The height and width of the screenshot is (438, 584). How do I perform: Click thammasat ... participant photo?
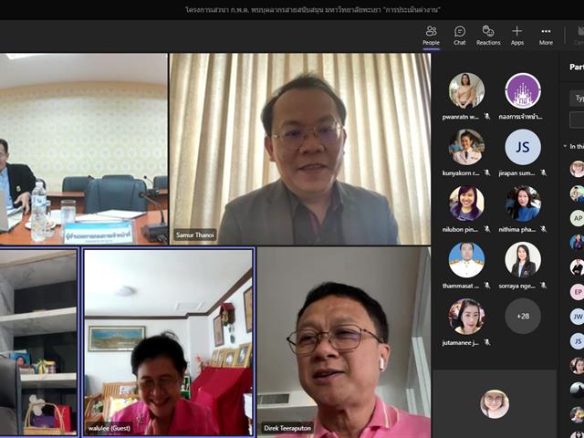point(466,260)
